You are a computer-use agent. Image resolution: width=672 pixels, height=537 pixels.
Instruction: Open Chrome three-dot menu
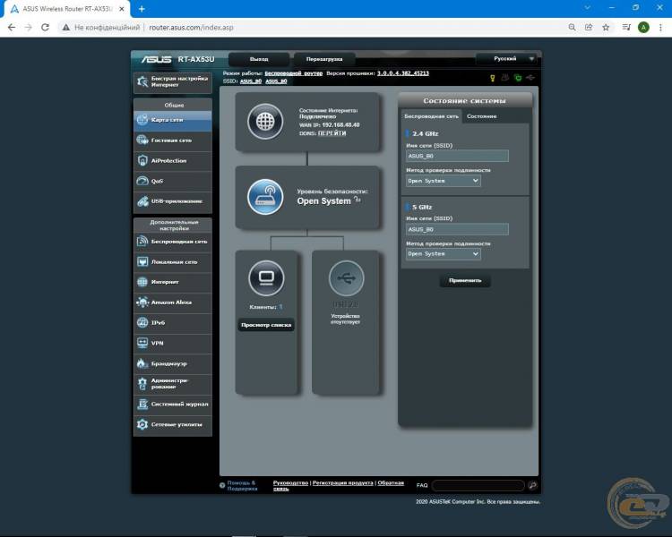[x=660, y=28]
